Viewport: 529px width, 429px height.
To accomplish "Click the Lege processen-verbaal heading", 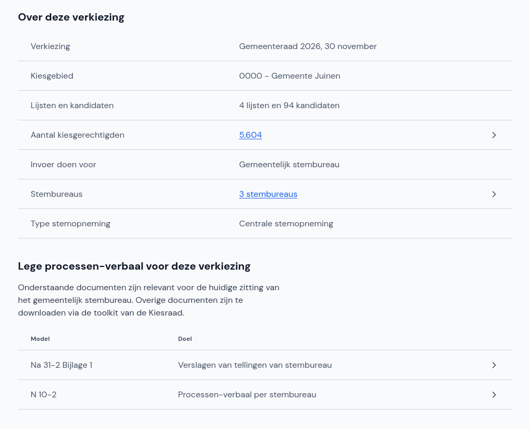I will click(x=134, y=266).
